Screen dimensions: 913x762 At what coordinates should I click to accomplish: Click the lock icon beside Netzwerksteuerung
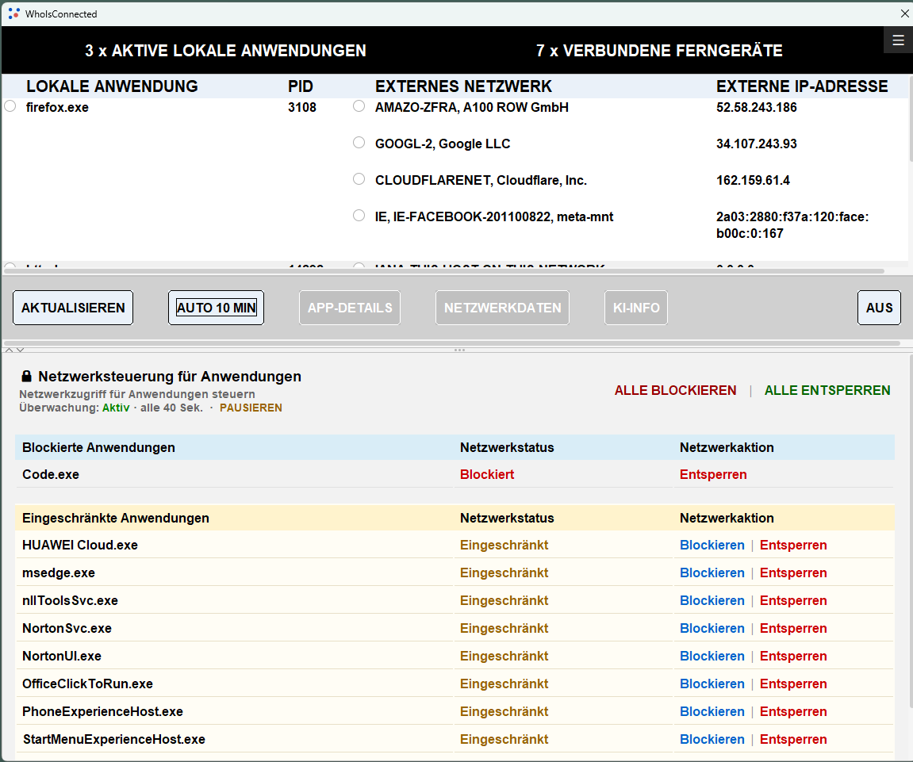click(x=26, y=376)
